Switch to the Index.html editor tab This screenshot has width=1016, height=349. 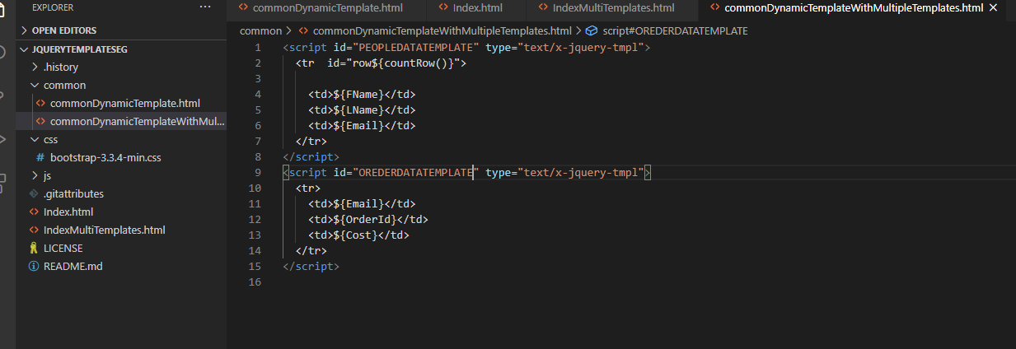tap(477, 8)
